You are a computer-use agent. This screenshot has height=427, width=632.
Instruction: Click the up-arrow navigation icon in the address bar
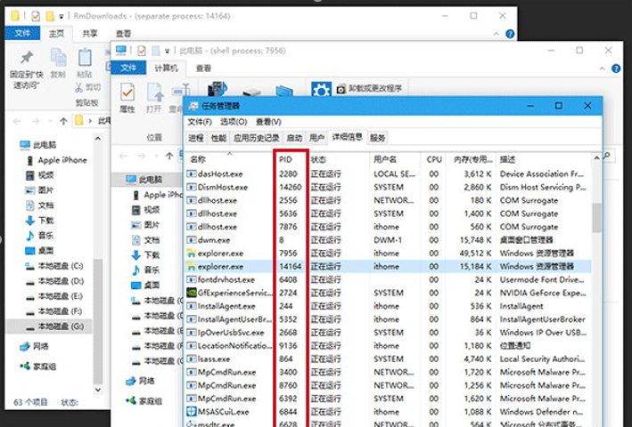(62, 119)
